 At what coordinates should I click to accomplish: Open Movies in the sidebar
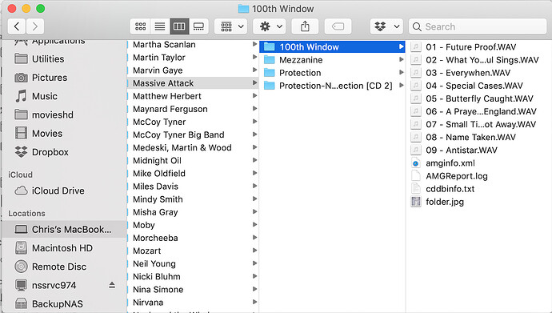[x=65, y=134]
